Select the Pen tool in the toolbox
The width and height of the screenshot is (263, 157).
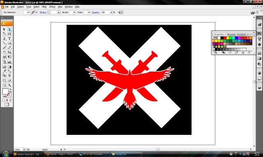click(4, 39)
